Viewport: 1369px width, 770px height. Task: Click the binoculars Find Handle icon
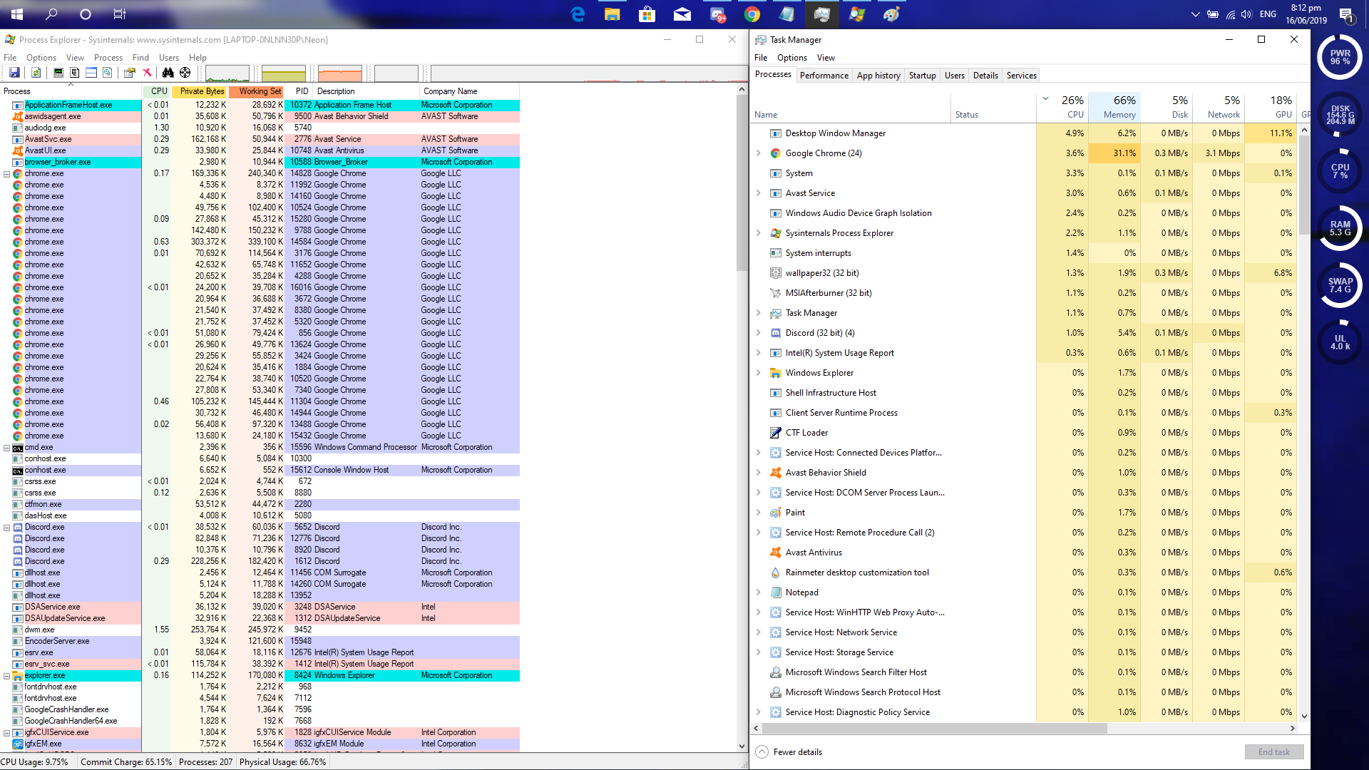coord(168,73)
